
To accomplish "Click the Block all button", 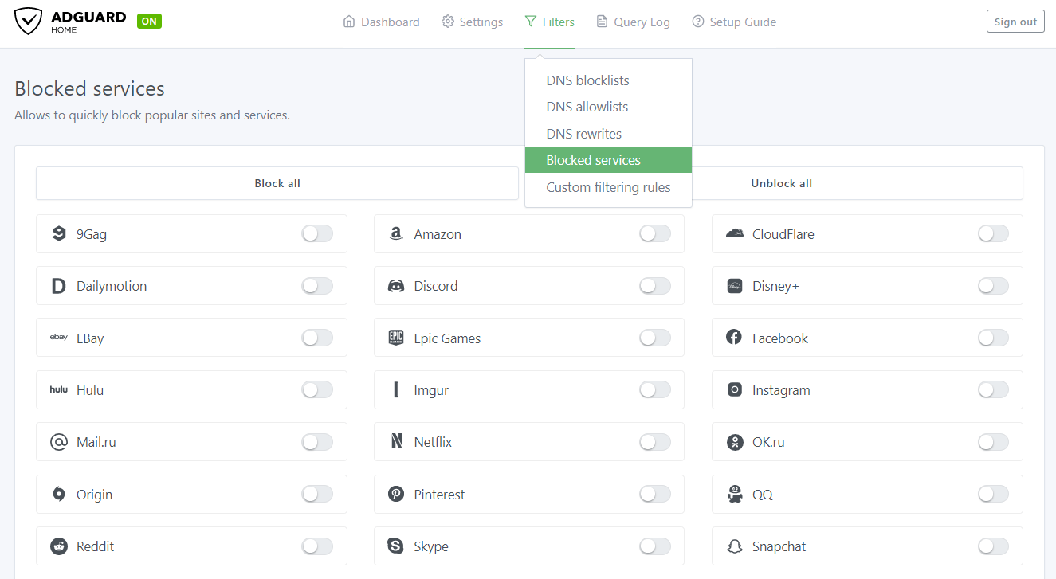I will click(277, 183).
